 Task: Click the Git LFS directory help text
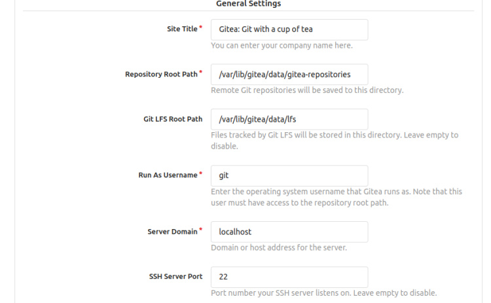coord(334,135)
